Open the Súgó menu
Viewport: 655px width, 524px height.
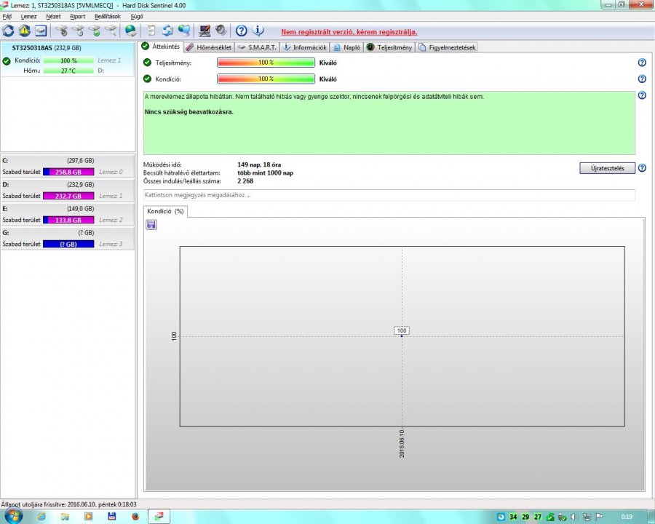[137, 16]
